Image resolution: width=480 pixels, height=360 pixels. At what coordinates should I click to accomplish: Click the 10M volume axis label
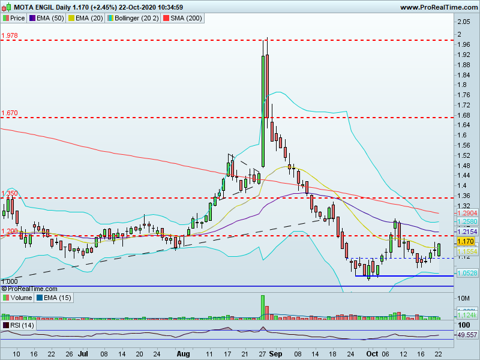463,298
